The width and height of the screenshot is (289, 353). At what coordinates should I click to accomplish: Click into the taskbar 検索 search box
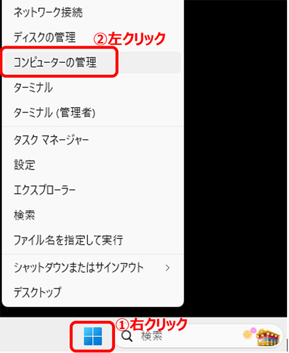[x=199, y=336]
